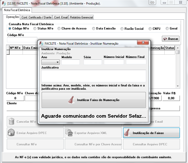
Task: Click the Modelo input field
Action: point(71,62)
